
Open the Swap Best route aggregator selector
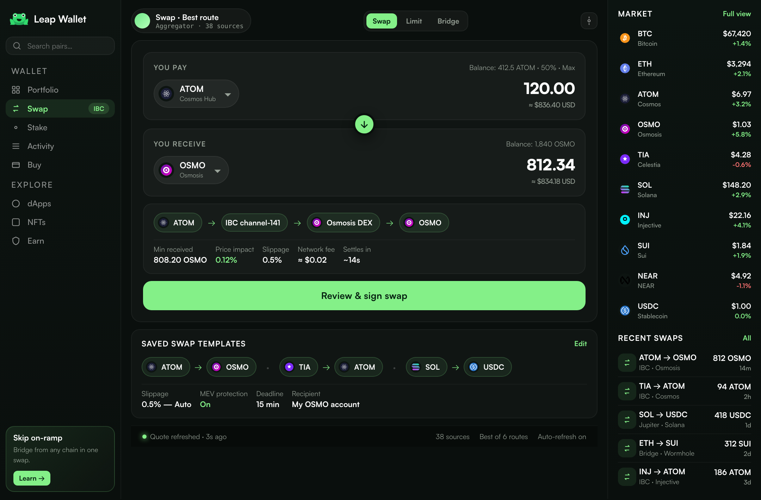pyautogui.click(x=191, y=21)
